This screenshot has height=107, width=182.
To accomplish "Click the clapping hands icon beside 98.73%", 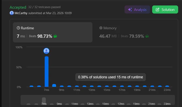I will (x=55, y=36).
